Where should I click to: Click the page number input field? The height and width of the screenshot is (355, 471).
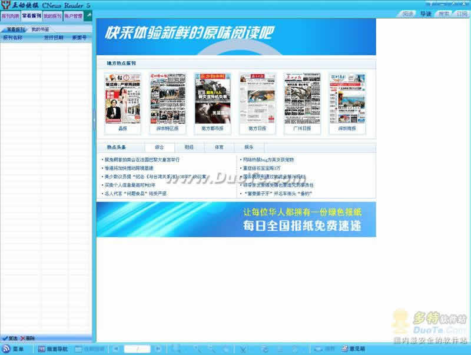click(137, 349)
